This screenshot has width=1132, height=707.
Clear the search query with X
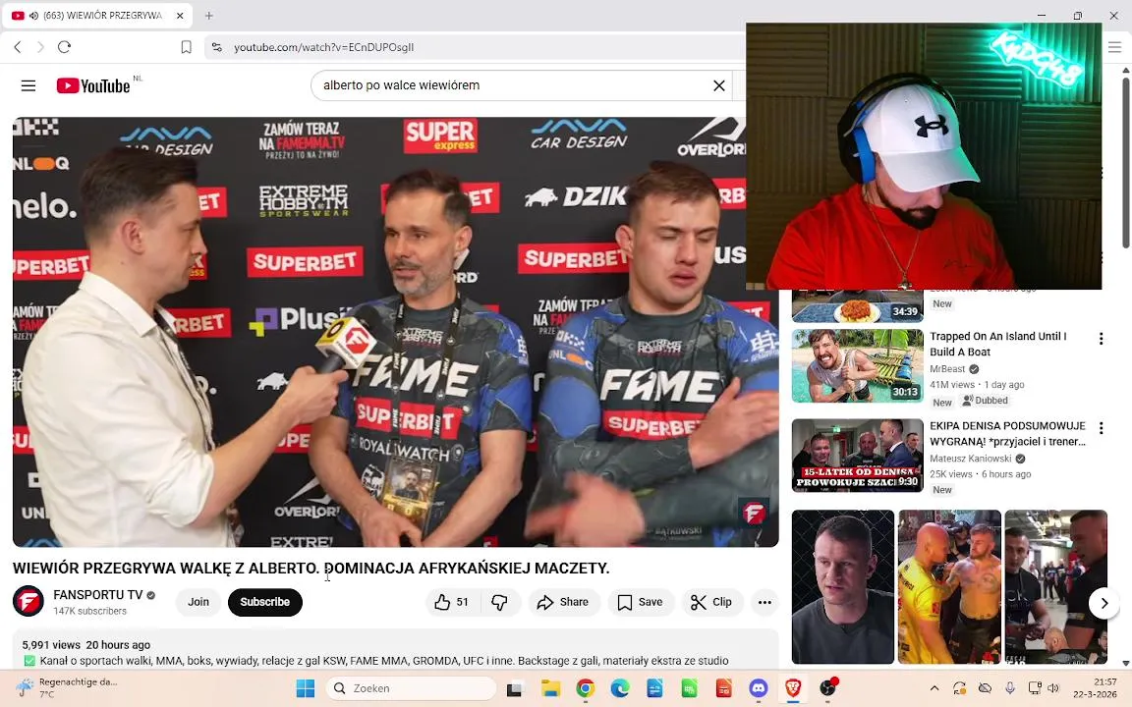(719, 85)
